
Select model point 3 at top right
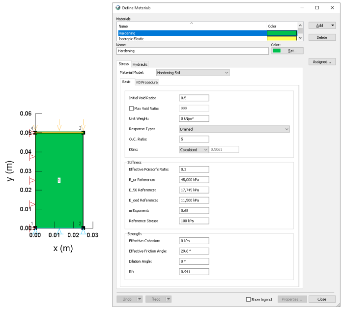83,133
